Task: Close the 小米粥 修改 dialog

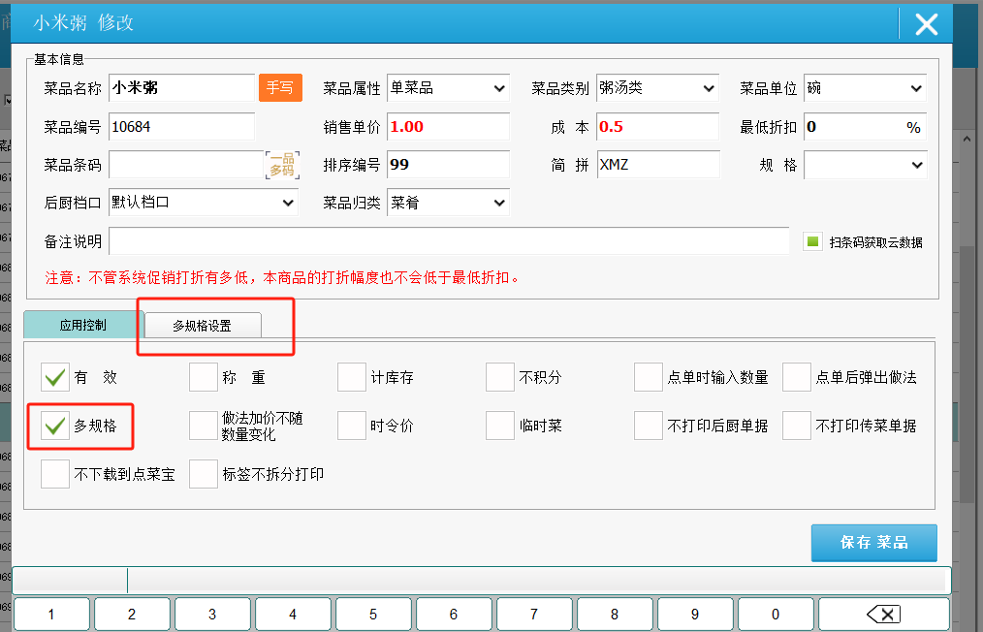Action: (x=926, y=24)
